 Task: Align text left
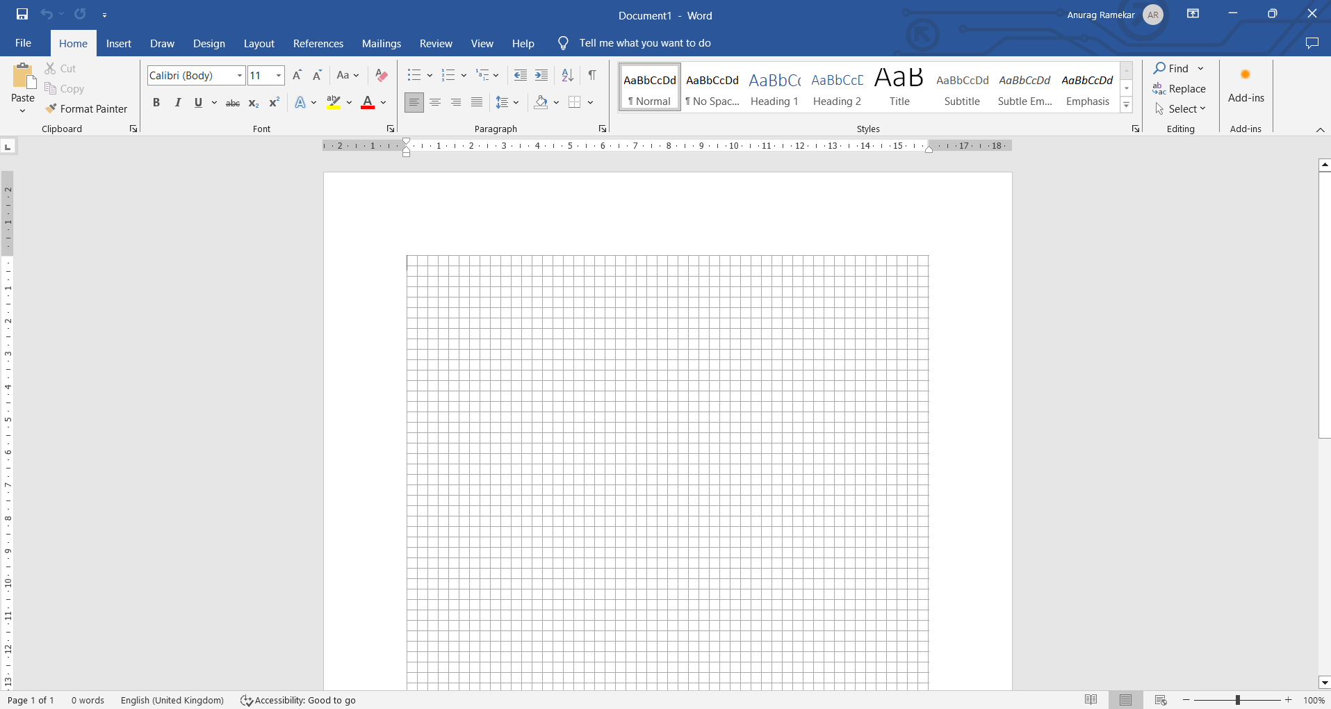(x=414, y=103)
